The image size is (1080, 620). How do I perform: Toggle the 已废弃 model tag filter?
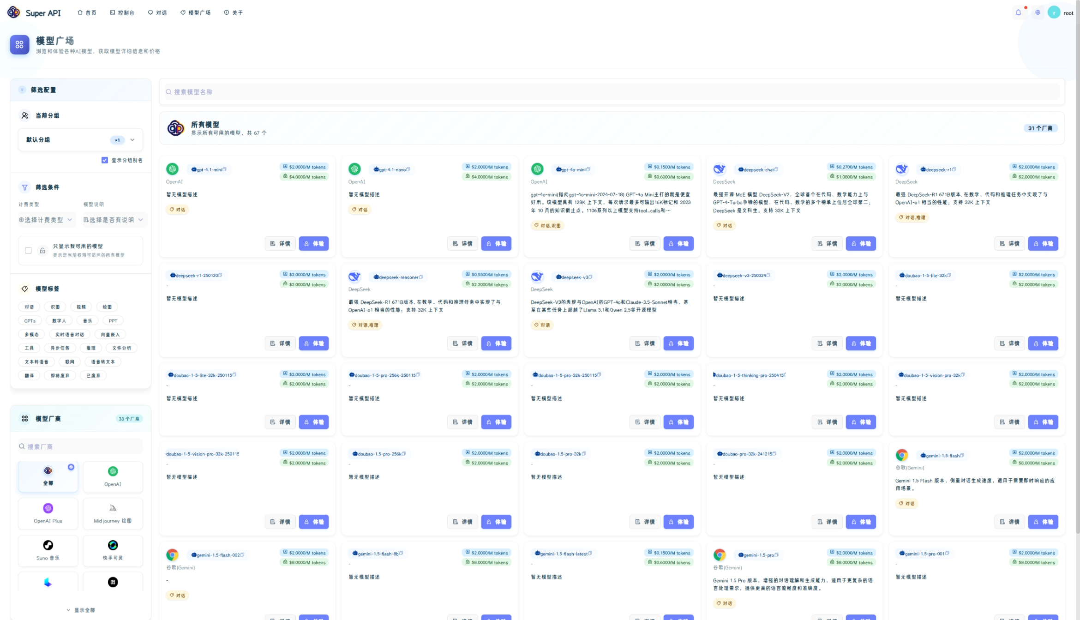click(93, 375)
